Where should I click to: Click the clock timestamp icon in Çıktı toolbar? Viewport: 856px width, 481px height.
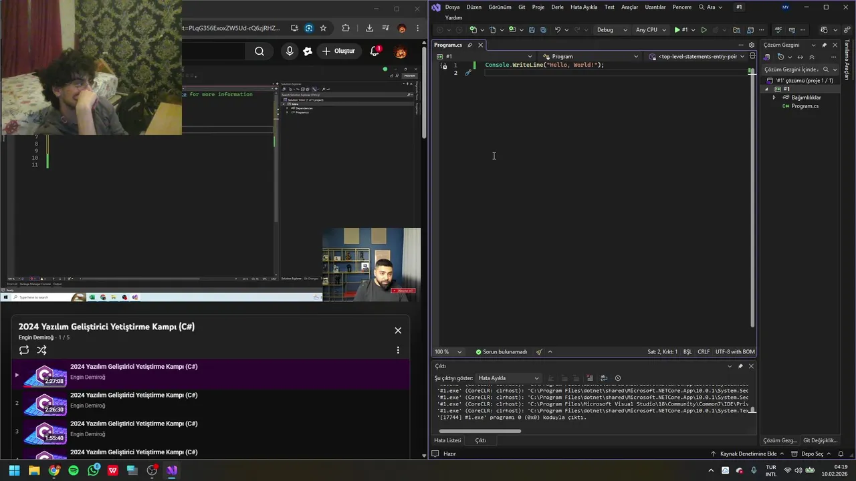[618, 378]
